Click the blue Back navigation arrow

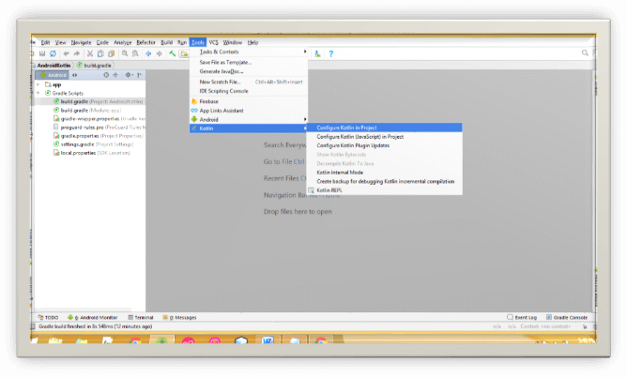148,53
